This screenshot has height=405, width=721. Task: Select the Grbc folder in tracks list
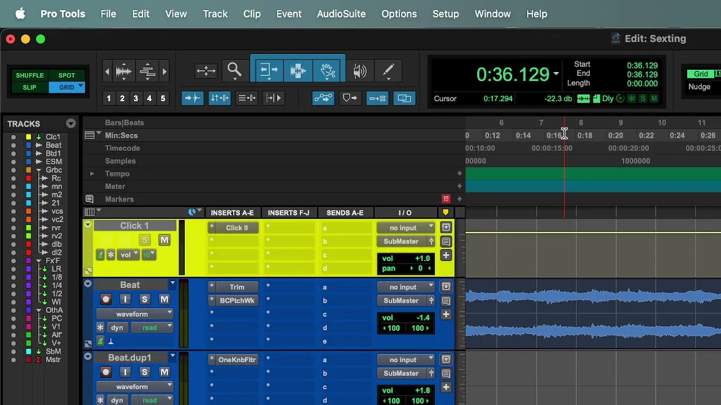(x=54, y=170)
